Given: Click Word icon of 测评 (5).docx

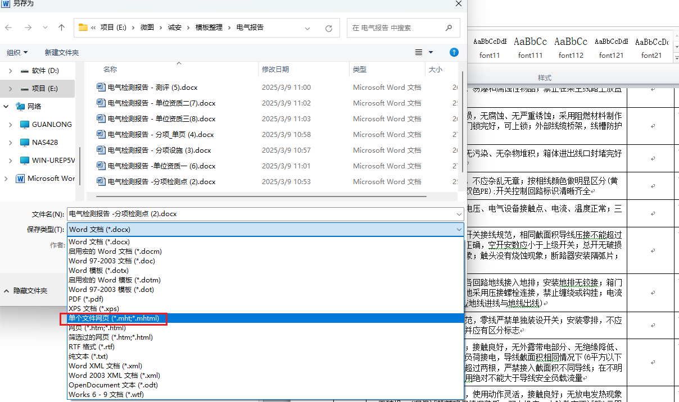Looking at the screenshot, I should [x=101, y=87].
